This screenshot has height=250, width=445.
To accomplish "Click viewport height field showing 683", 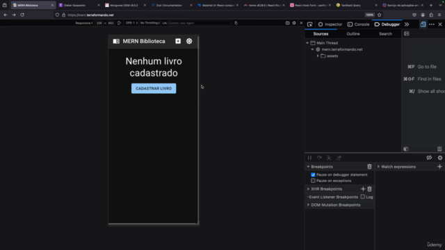I will tap(111, 23).
